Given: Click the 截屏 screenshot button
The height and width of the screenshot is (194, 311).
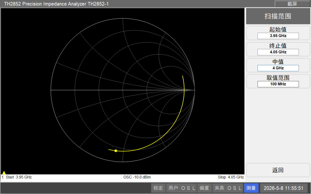Looking at the screenshot, I should [292, 4].
